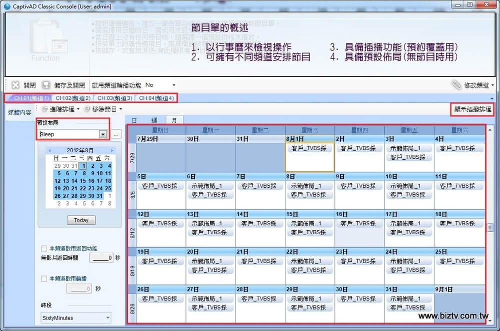Screen dimensions: 500x331
Task: Go to previous month in mini calendar
Action: click(x=49, y=150)
